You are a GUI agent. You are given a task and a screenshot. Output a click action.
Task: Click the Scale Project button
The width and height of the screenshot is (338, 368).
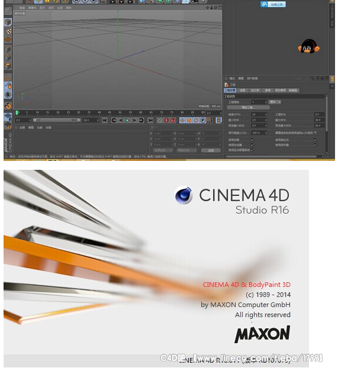[x=248, y=108]
